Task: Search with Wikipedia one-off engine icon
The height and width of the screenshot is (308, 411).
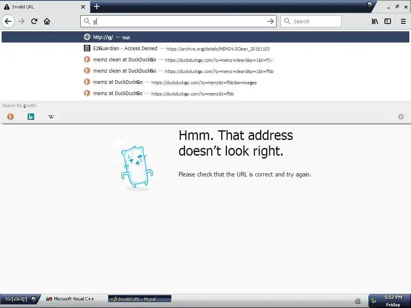Action: 51,117
